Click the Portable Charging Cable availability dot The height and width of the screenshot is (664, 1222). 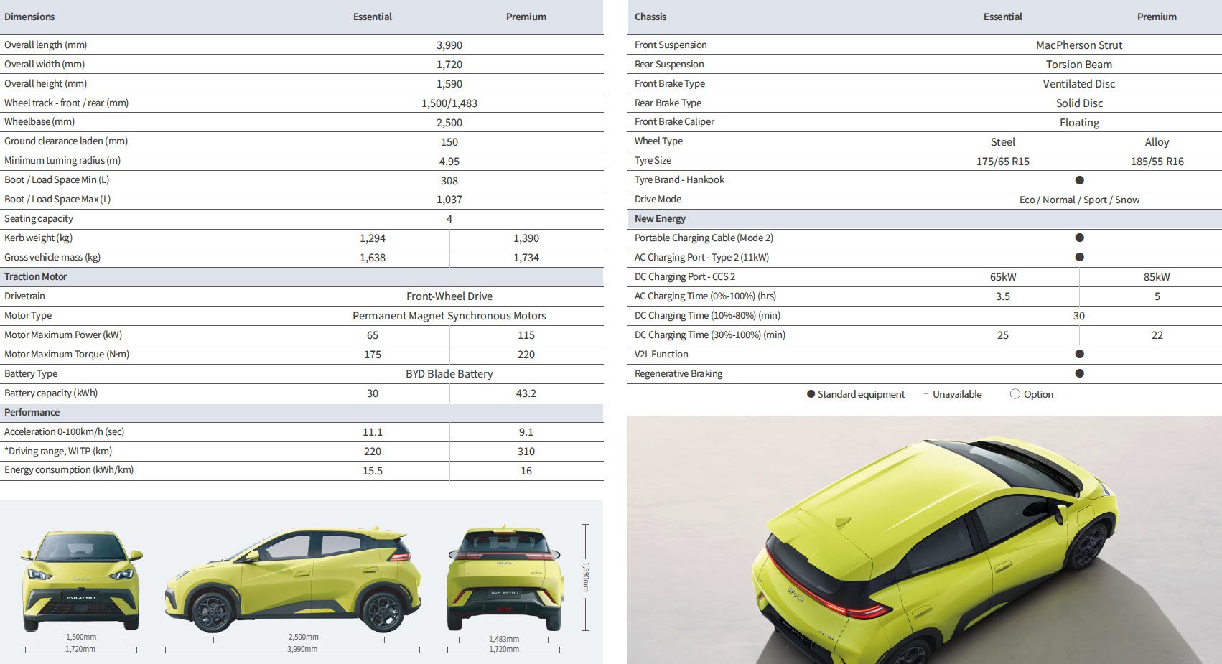pos(1079,238)
